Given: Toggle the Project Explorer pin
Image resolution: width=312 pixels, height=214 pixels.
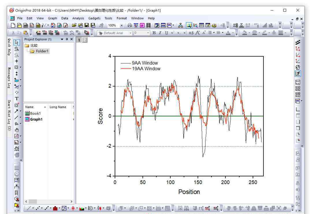Looking at the screenshot, I should click(67, 39).
